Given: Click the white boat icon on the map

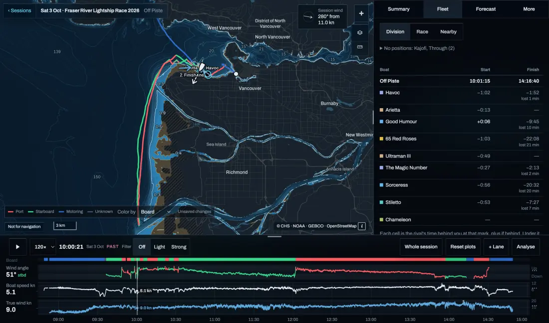Looking at the screenshot, I should 202,67.
